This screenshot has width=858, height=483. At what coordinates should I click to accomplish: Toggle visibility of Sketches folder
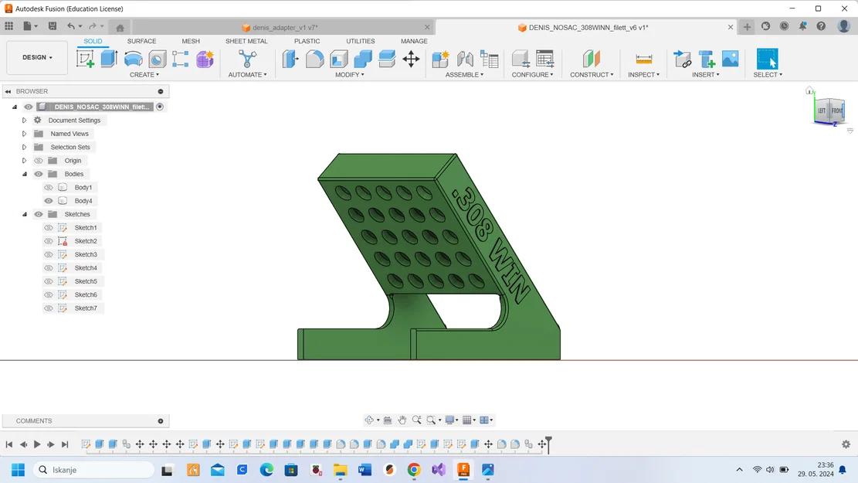39,214
